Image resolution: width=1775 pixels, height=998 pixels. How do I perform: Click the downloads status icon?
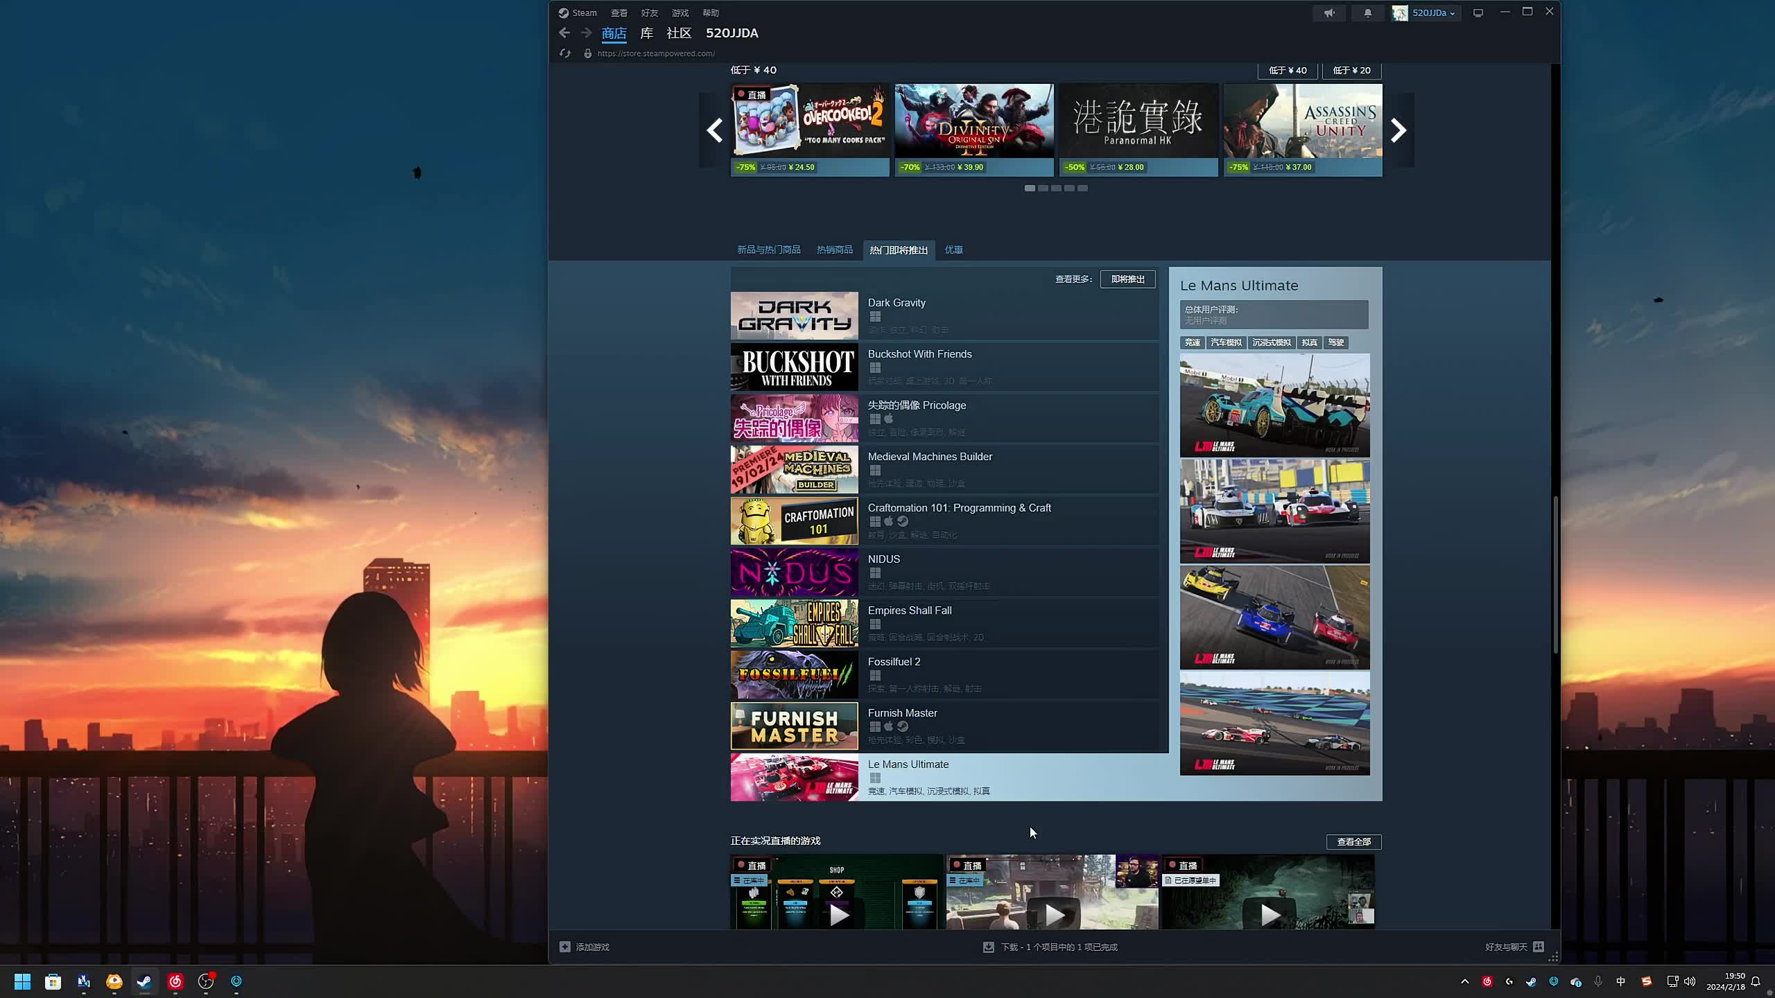tap(988, 947)
